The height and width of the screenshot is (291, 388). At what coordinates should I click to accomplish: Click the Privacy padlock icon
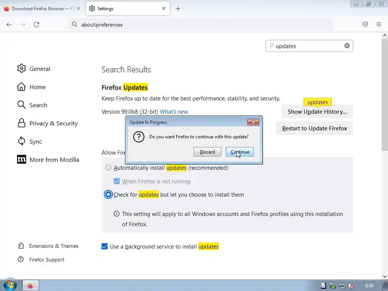coord(22,123)
